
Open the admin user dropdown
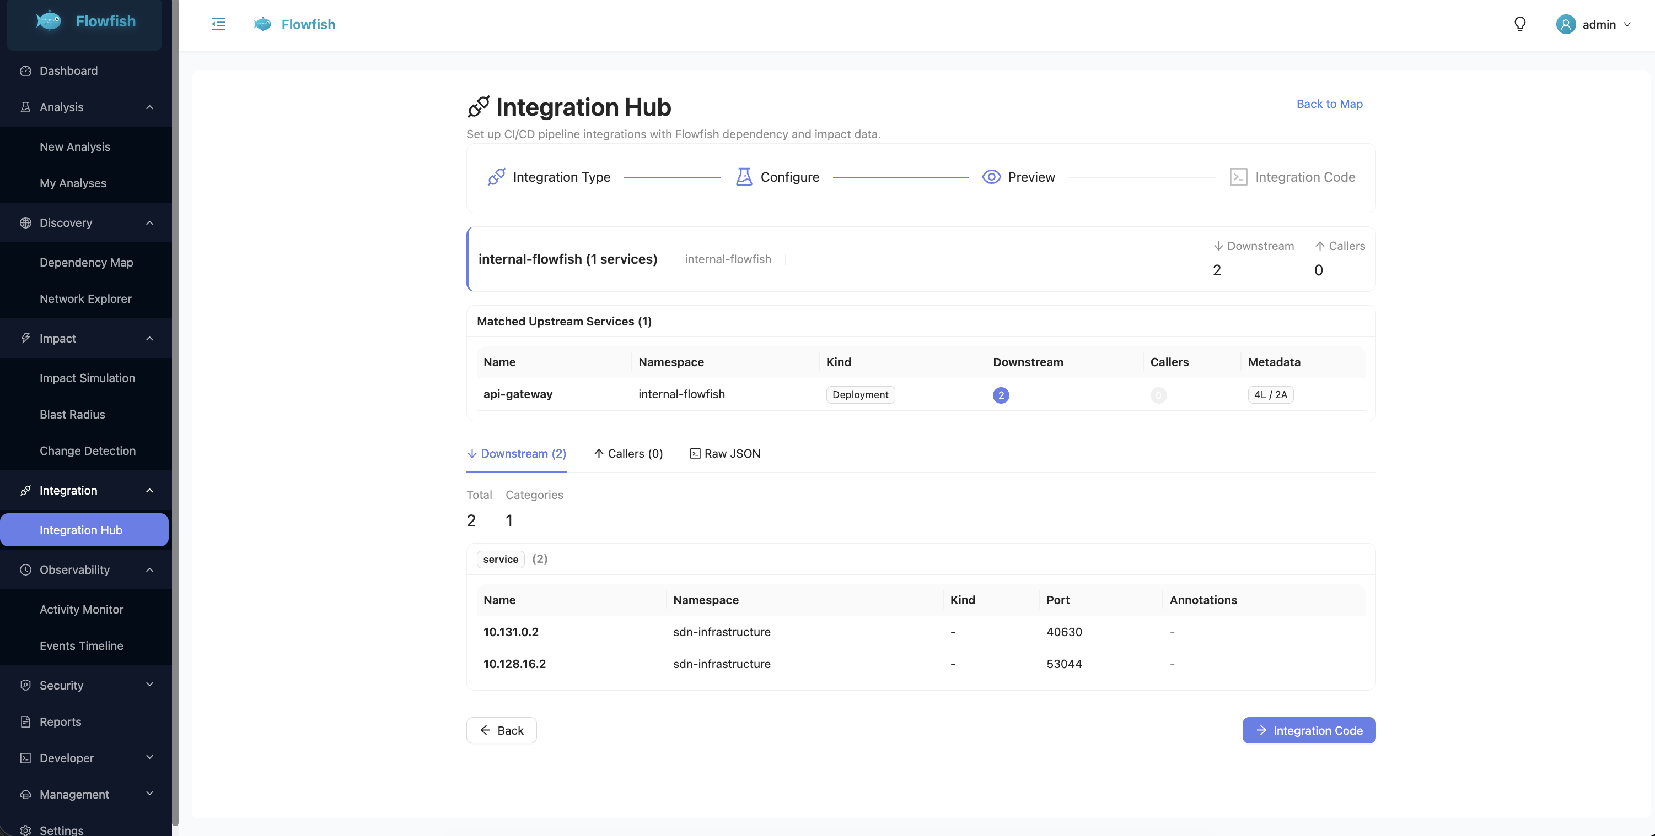1593,24
